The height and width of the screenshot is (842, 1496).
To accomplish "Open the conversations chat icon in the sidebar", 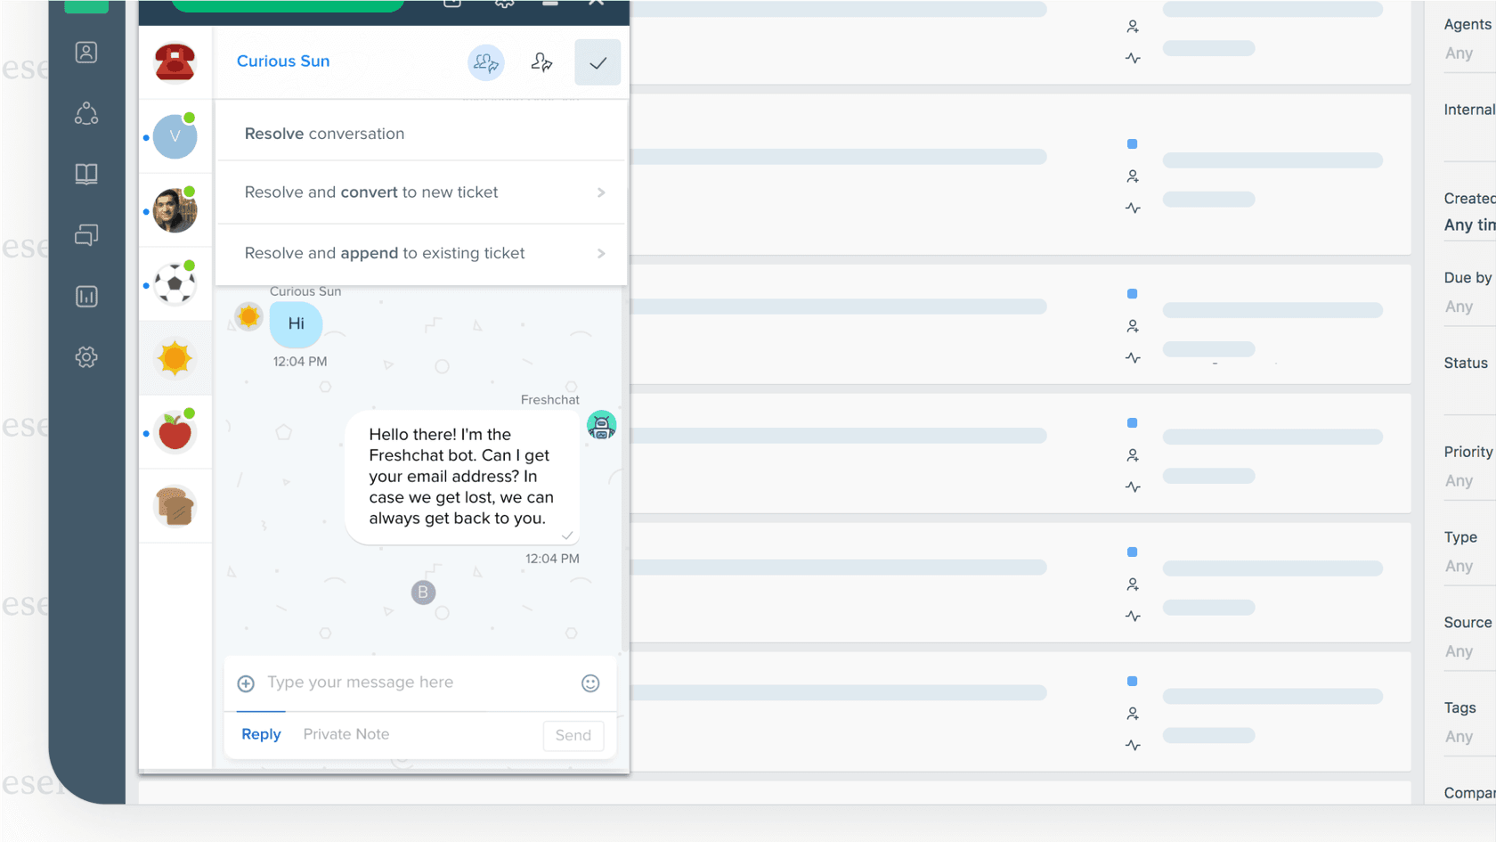I will (85, 234).
